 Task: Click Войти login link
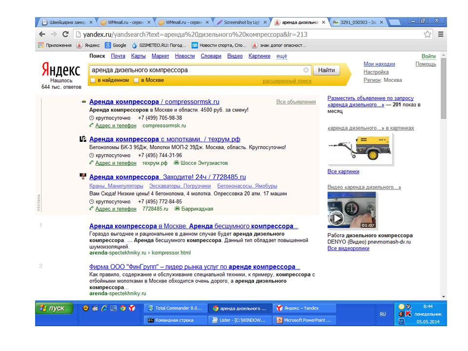(x=429, y=56)
